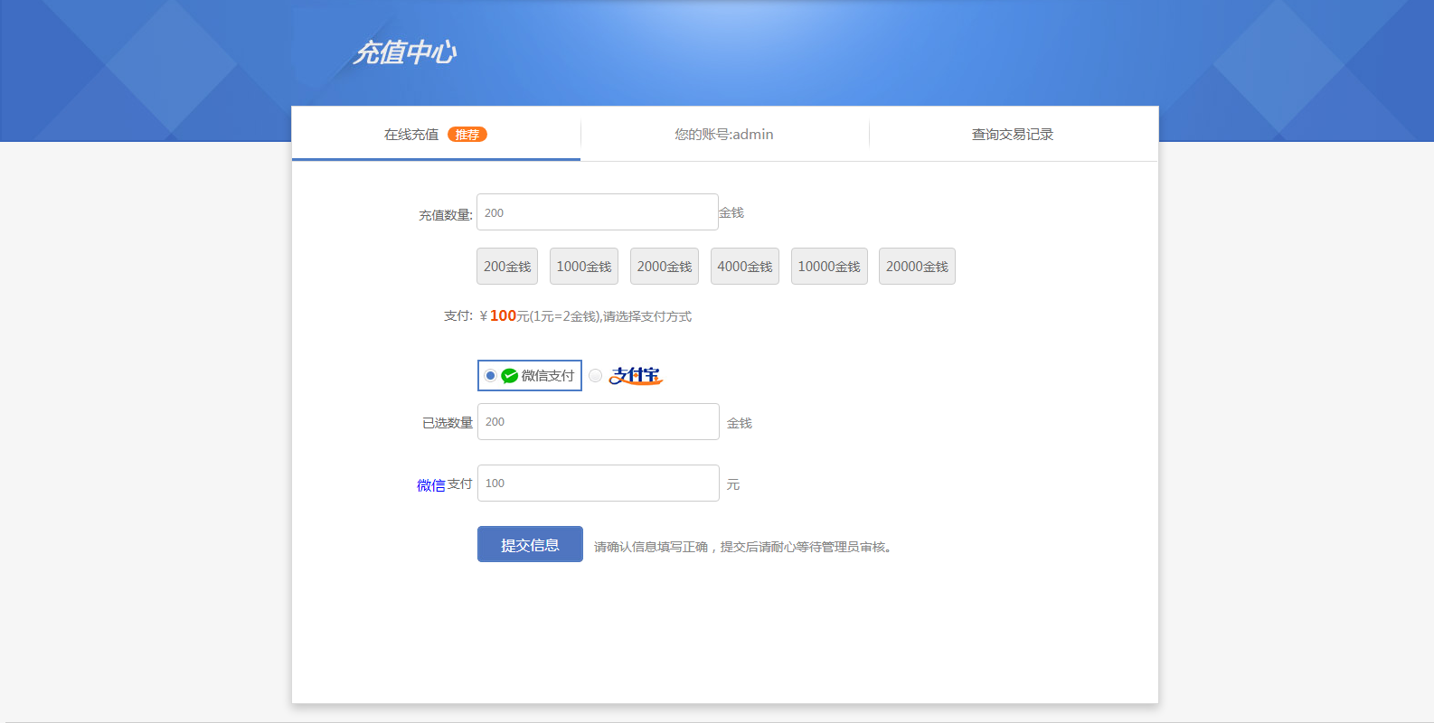The width and height of the screenshot is (1434, 723).
Task: Choose the 1000金钱 preset amount
Action: pos(584,267)
